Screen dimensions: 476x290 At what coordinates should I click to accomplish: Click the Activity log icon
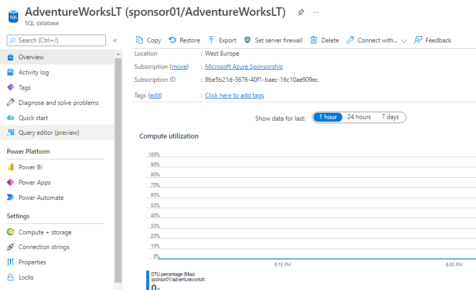10,72
